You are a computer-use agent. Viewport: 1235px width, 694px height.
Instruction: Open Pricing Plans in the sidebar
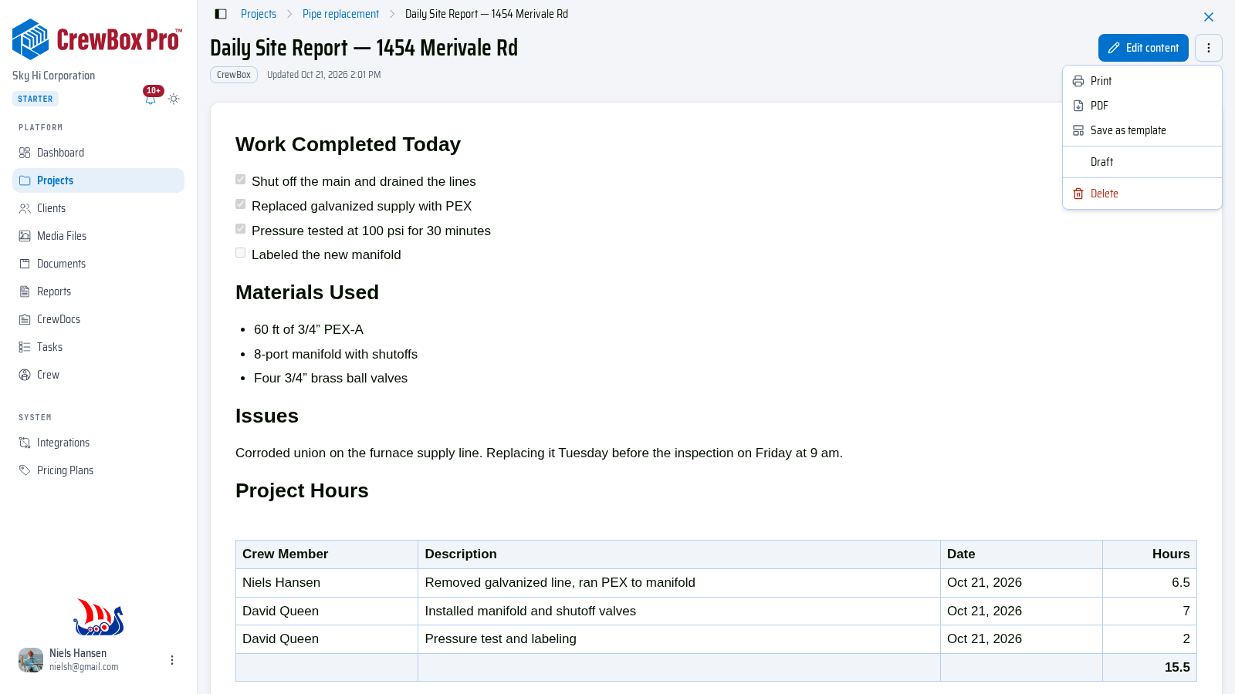[x=98, y=470]
